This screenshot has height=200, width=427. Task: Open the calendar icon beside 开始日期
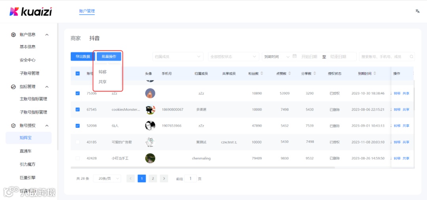pos(295,56)
